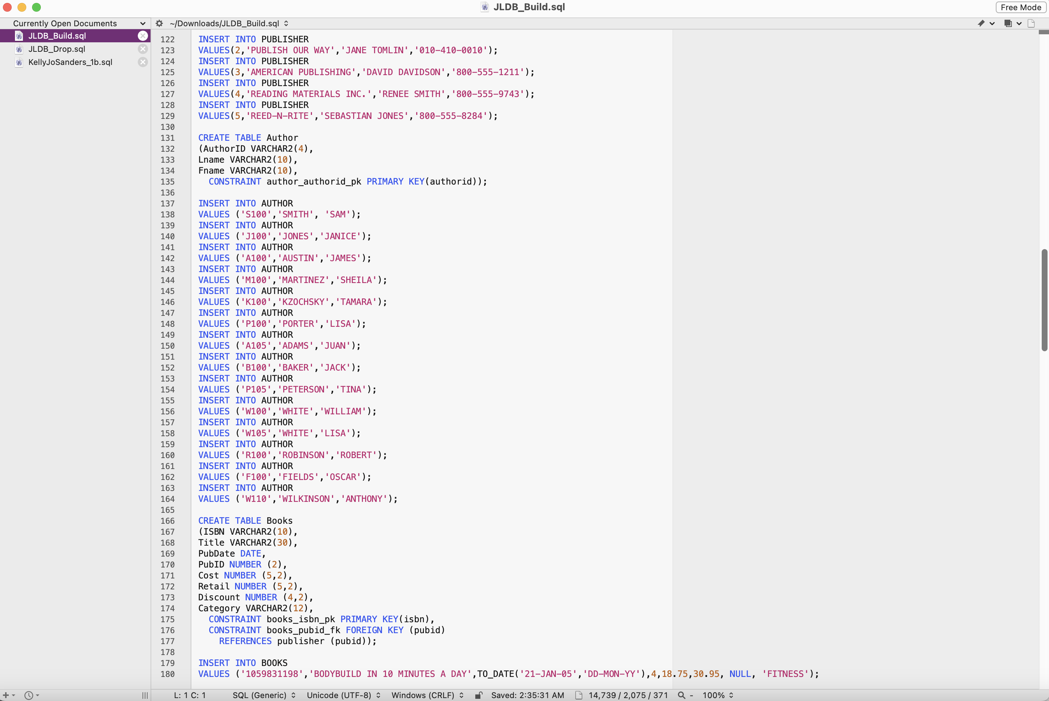Viewport: 1049px width, 701px height.
Task: Click the CREATE TABLE Books line
Action: click(245, 520)
